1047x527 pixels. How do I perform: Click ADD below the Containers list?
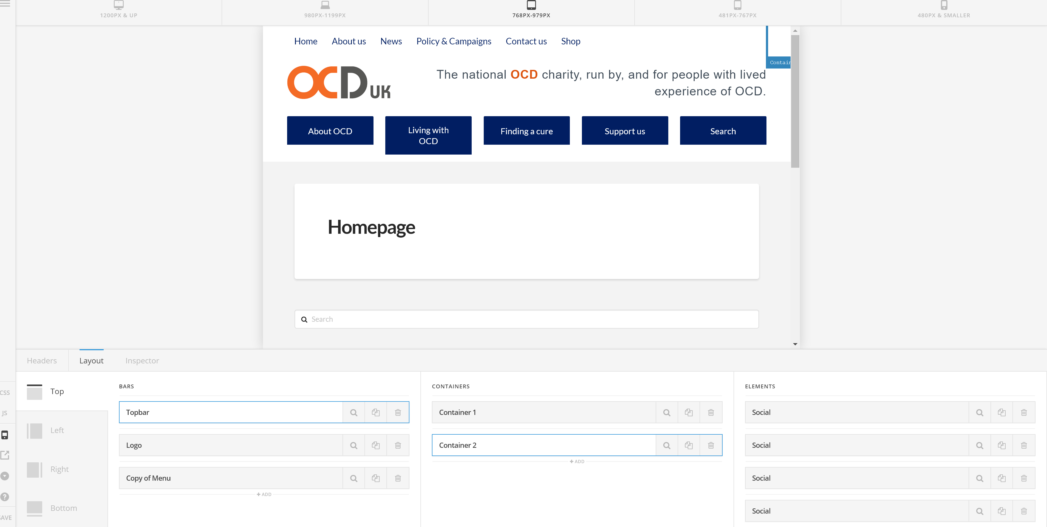tap(577, 462)
